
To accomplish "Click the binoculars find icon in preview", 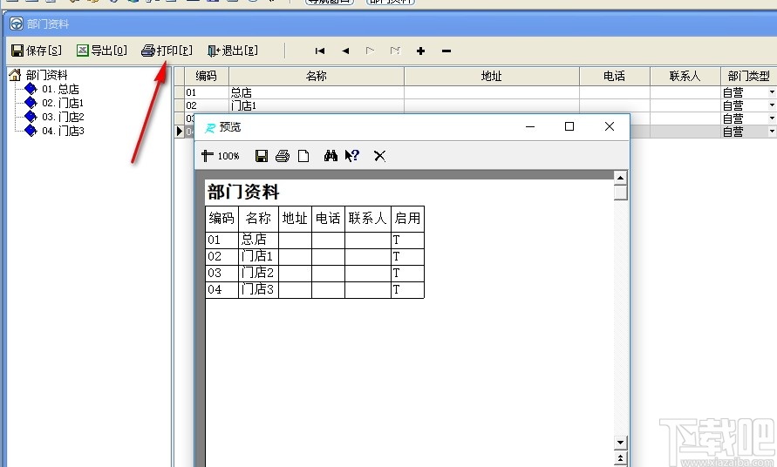I will (x=331, y=156).
